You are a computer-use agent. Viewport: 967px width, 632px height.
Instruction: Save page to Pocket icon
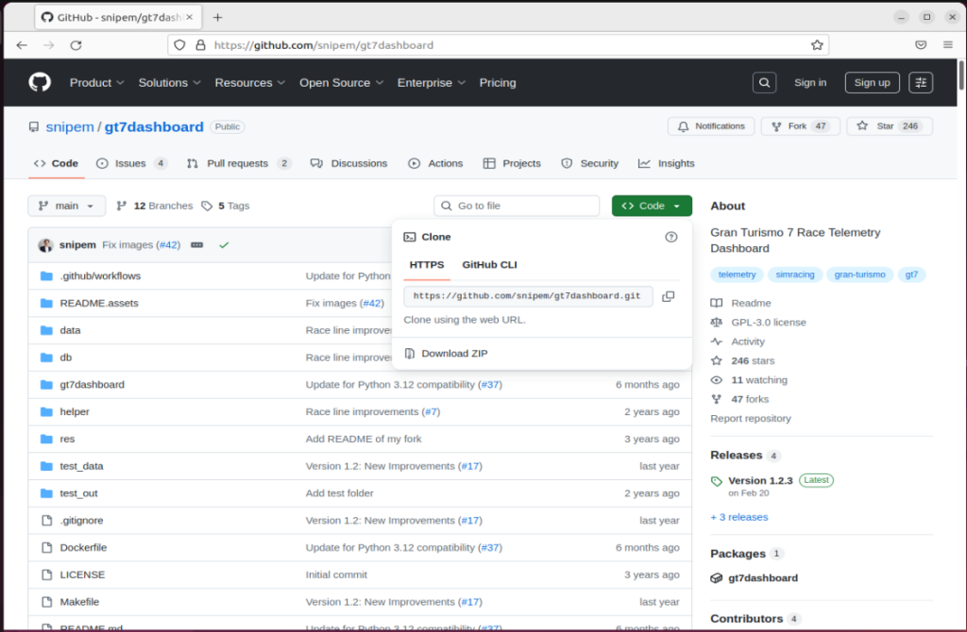coord(921,45)
